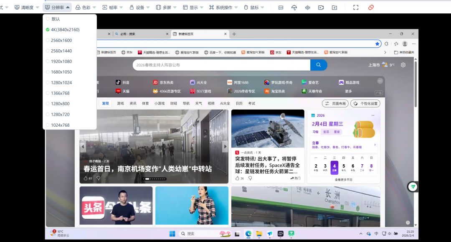Click the star favorite icon in address bar
Screen dimensions: 451x242
coord(378,43)
